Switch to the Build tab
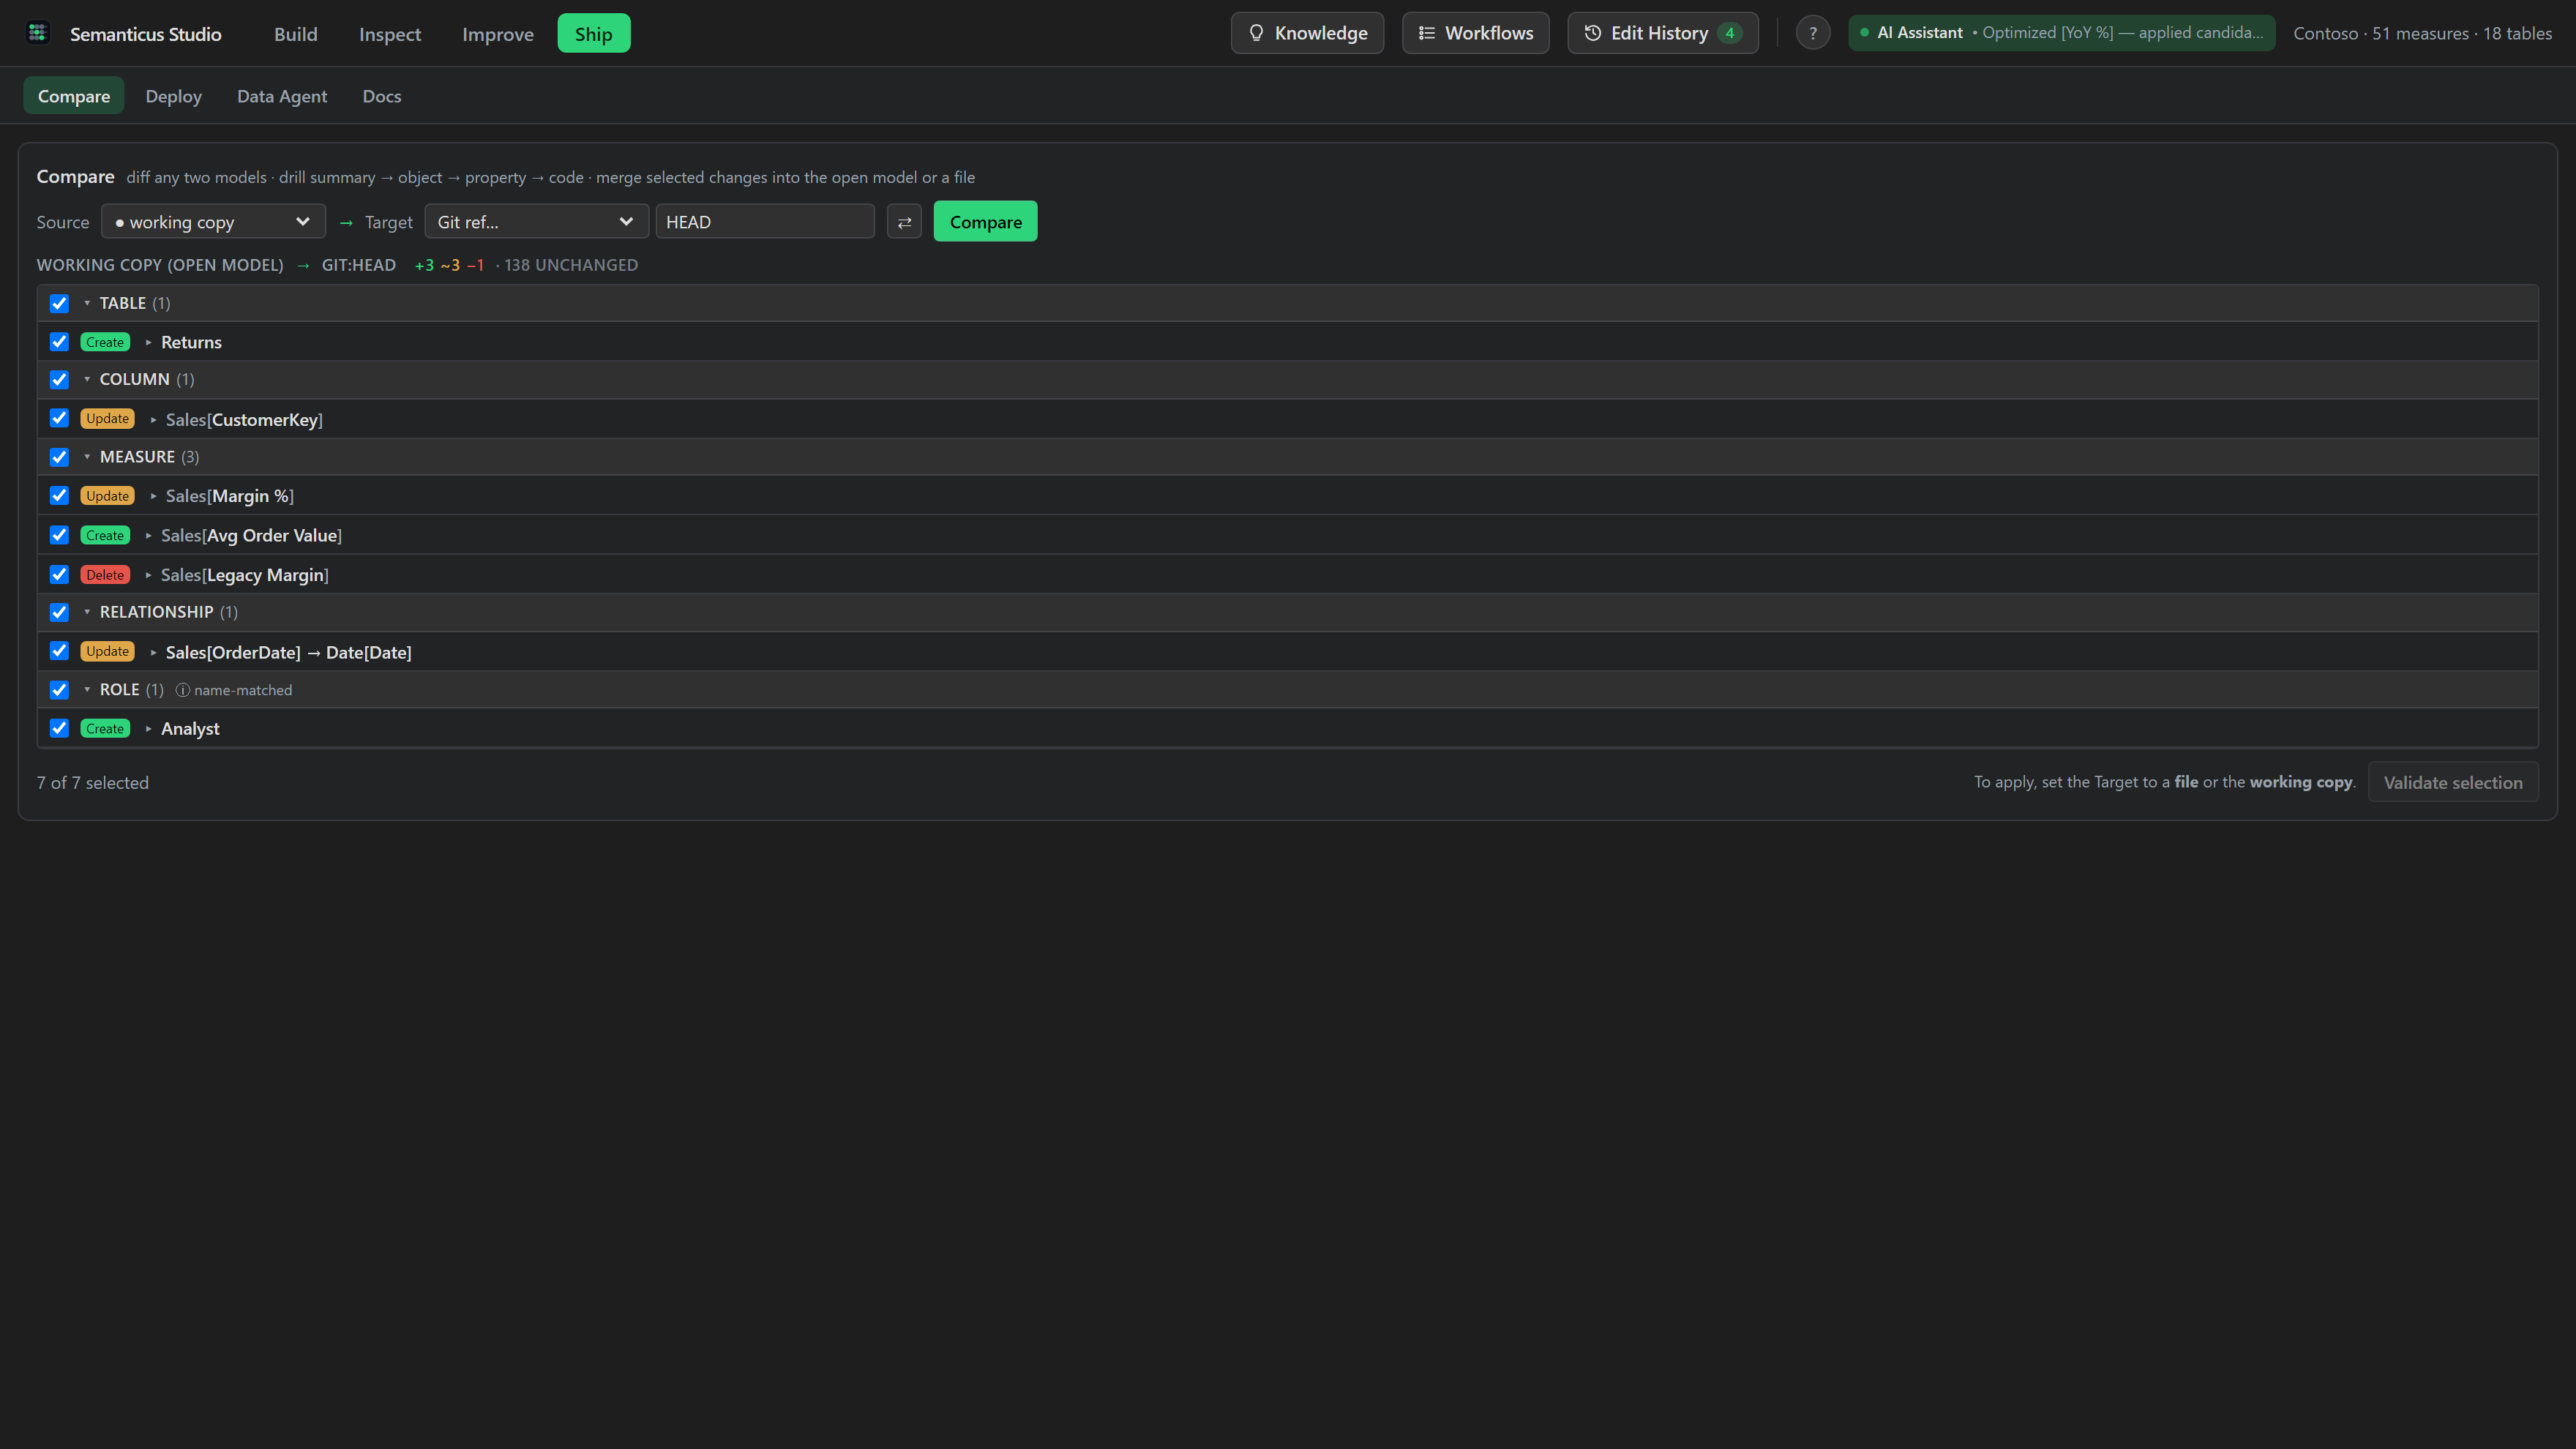 [x=296, y=34]
